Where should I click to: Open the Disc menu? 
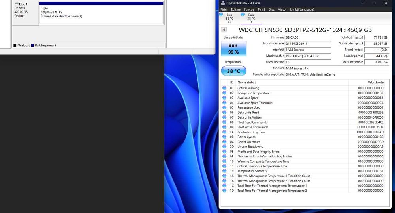tap(271, 9)
